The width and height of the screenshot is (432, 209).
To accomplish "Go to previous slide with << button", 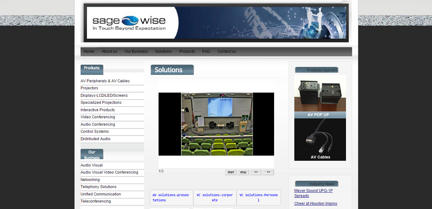I will [x=256, y=172].
